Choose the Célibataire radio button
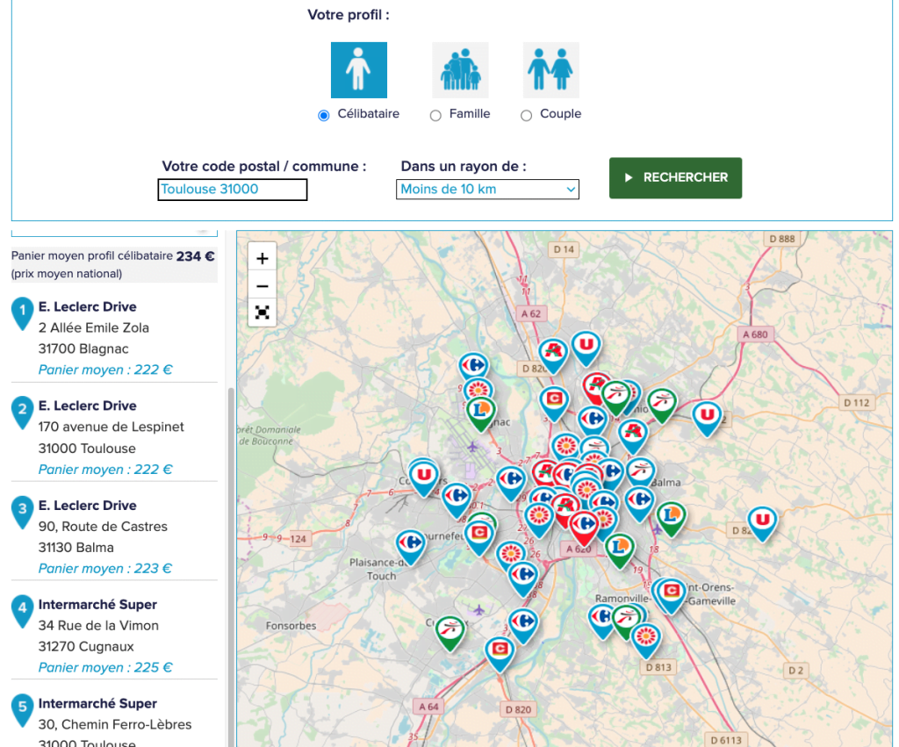This screenshot has width=899, height=747. point(324,115)
